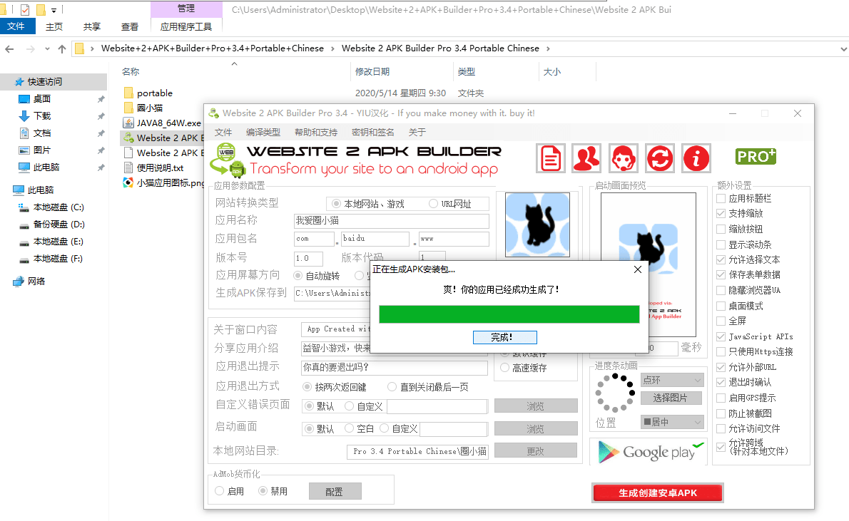Switch to Explorer 查看 ribbon tab

tap(129, 26)
